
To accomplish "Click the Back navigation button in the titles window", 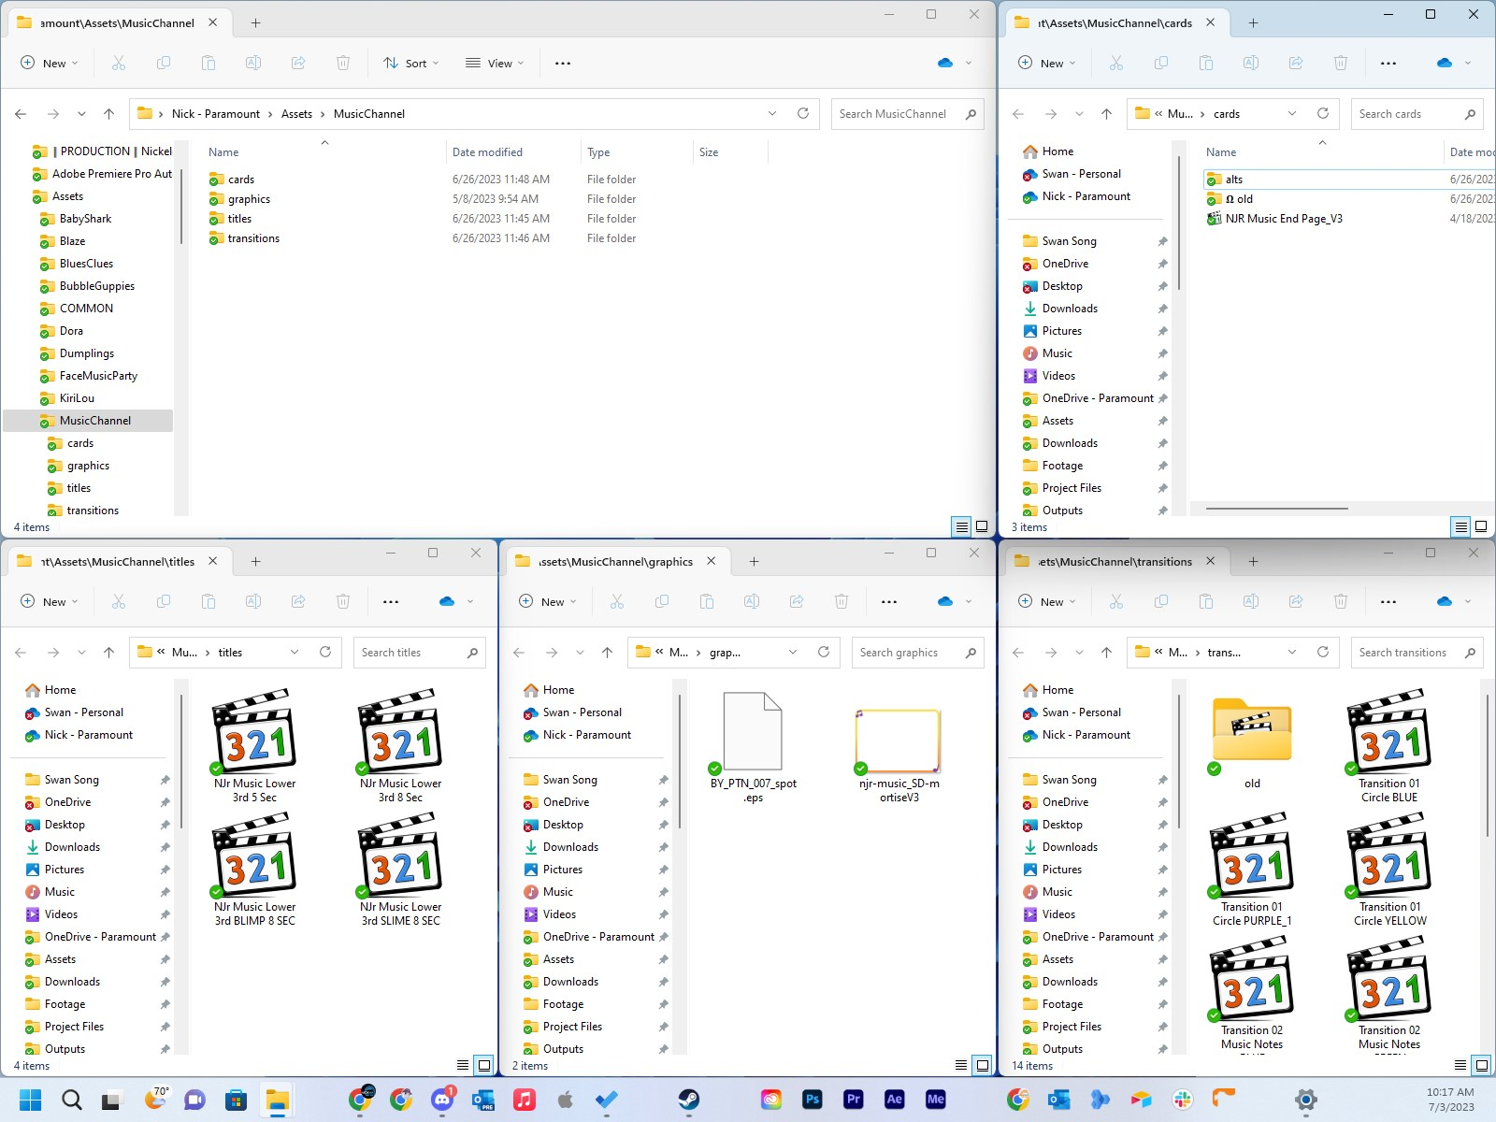I will (x=21, y=653).
